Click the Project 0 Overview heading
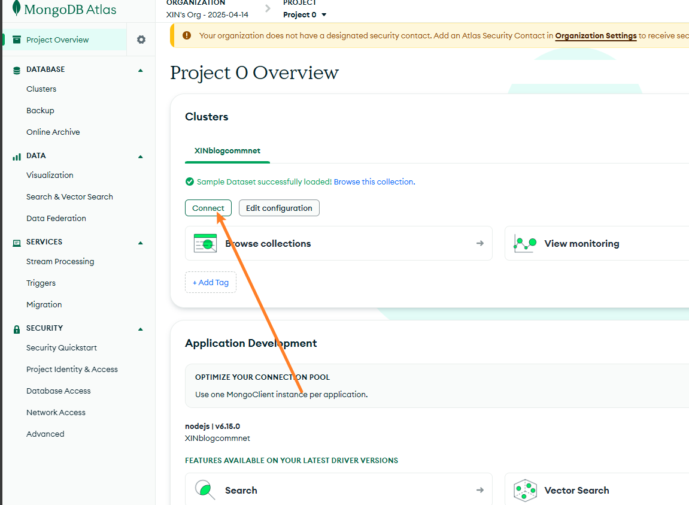The image size is (689, 505). pos(254,73)
